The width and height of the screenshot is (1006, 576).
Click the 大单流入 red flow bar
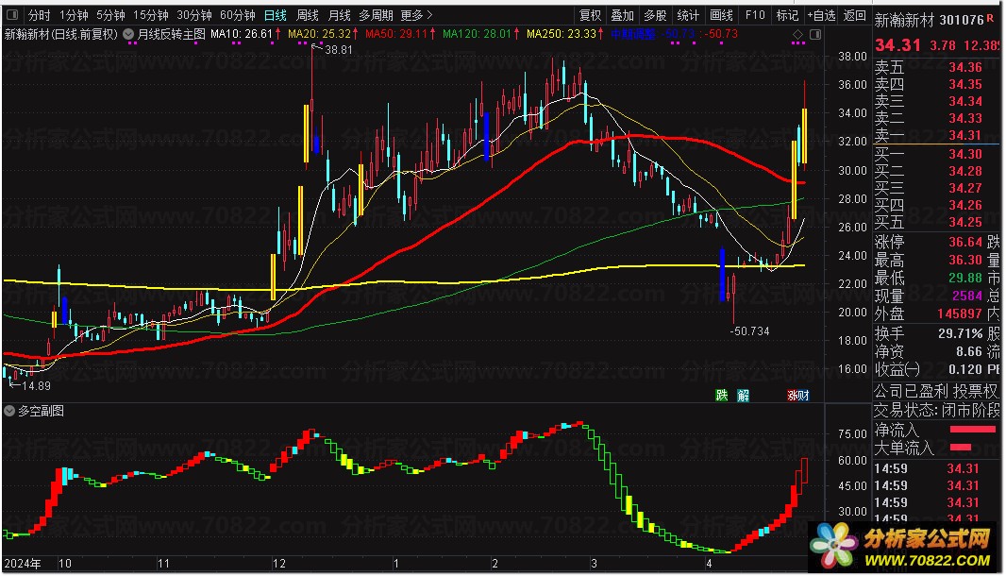coord(961,447)
